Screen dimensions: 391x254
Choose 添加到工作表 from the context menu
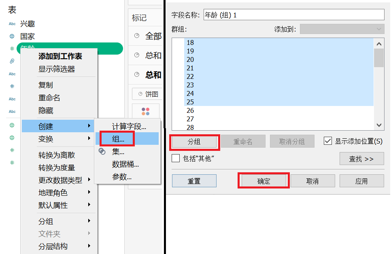(60, 56)
